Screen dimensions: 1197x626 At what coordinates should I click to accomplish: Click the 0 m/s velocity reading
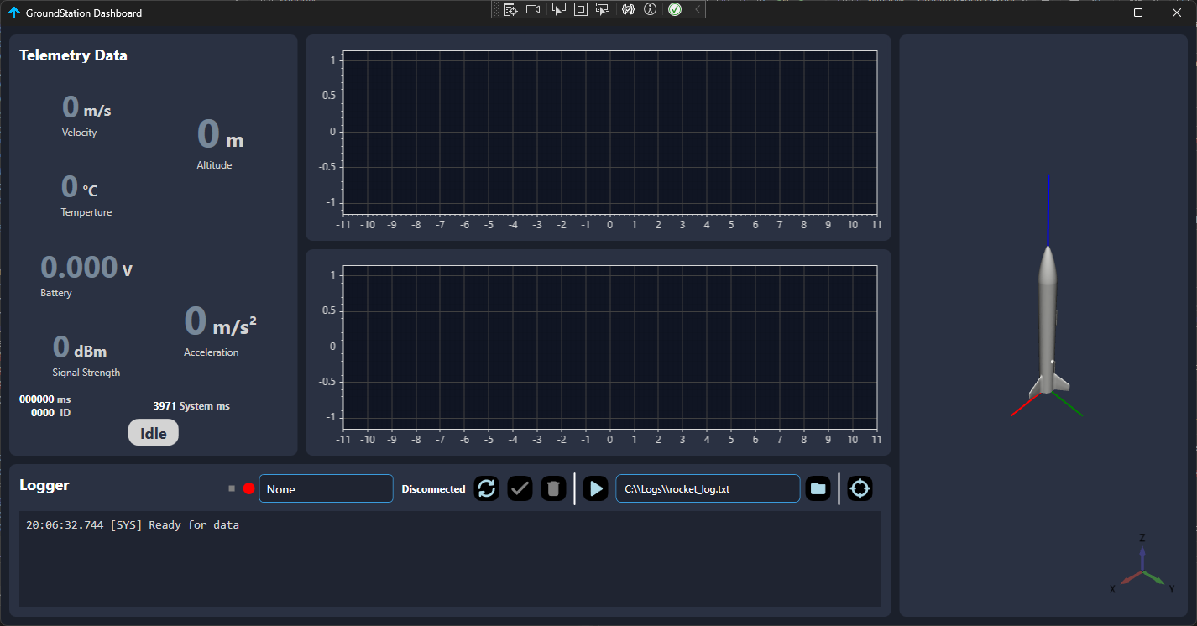pos(86,107)
